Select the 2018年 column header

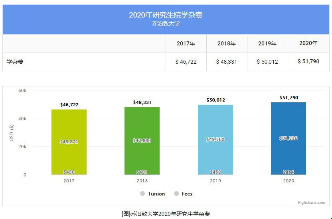tap(227, 43)
